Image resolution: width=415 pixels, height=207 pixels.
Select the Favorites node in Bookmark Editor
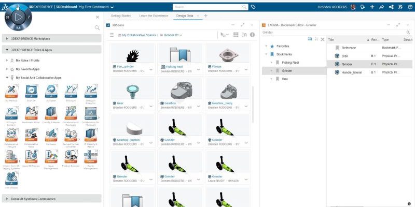click(283, 46)
